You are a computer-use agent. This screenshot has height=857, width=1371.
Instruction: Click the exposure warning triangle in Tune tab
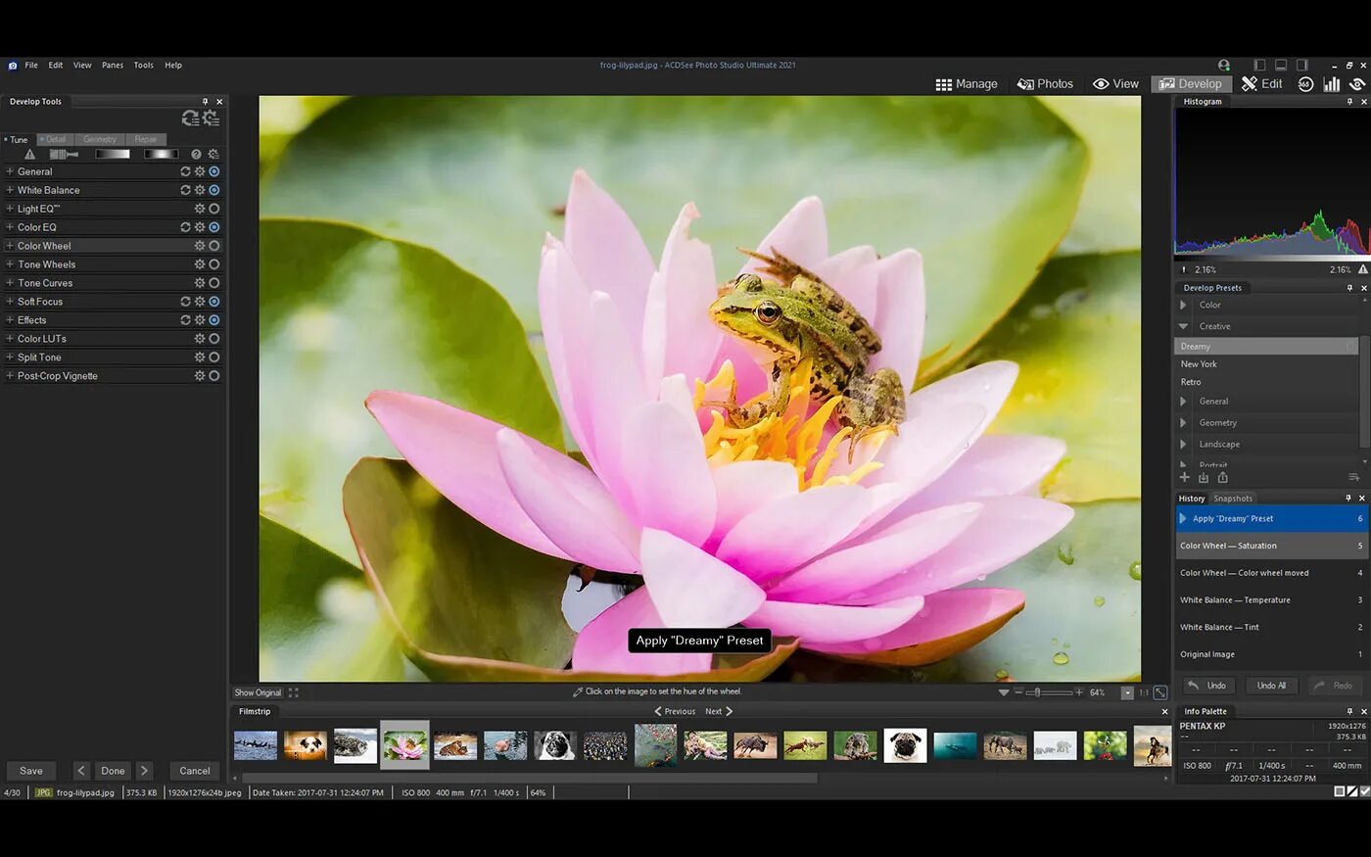tap(29, 154)
